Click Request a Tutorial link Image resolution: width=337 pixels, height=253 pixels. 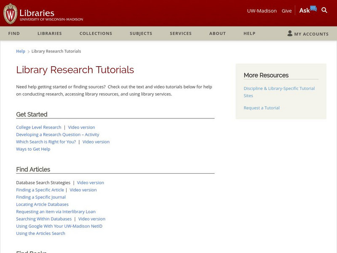click(262, 108)
